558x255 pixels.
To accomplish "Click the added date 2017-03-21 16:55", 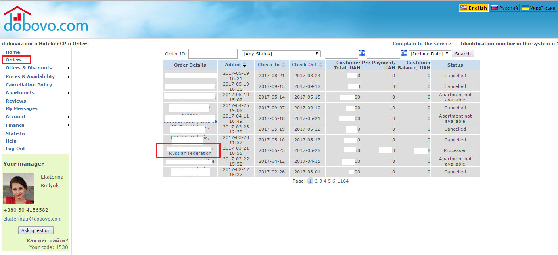I will (236, 150).
